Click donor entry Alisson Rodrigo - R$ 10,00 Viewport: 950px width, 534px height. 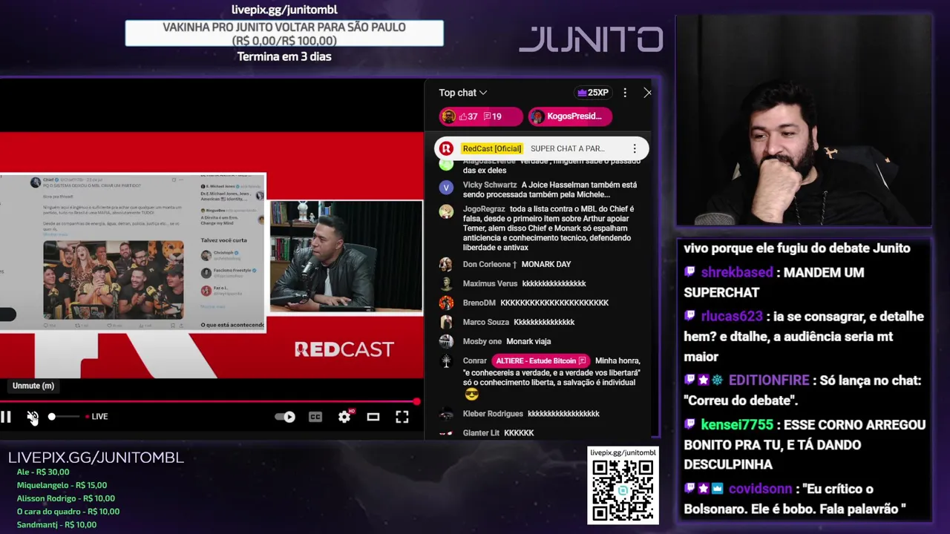(66, 498)
